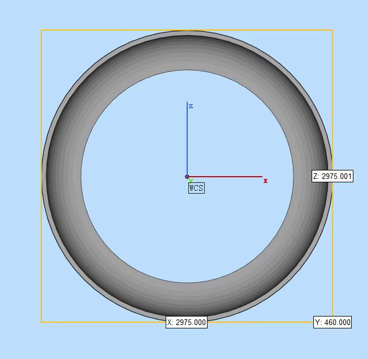Viewport: 367px width, 359px height.
Task: Click the red 'x' axis letter
Action: pos(265,181)
